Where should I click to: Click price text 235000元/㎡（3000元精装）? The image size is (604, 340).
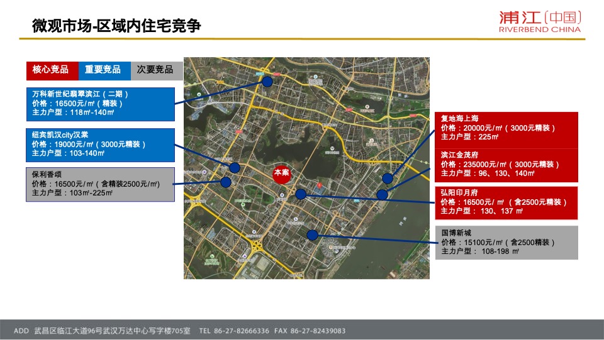pyautogui.click(x=511, y=165)
